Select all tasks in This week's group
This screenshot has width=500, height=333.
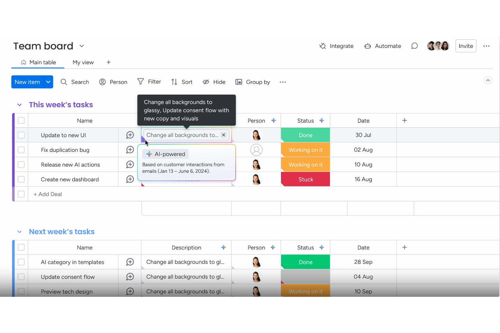pyautogui.click(x=21, y=120)
